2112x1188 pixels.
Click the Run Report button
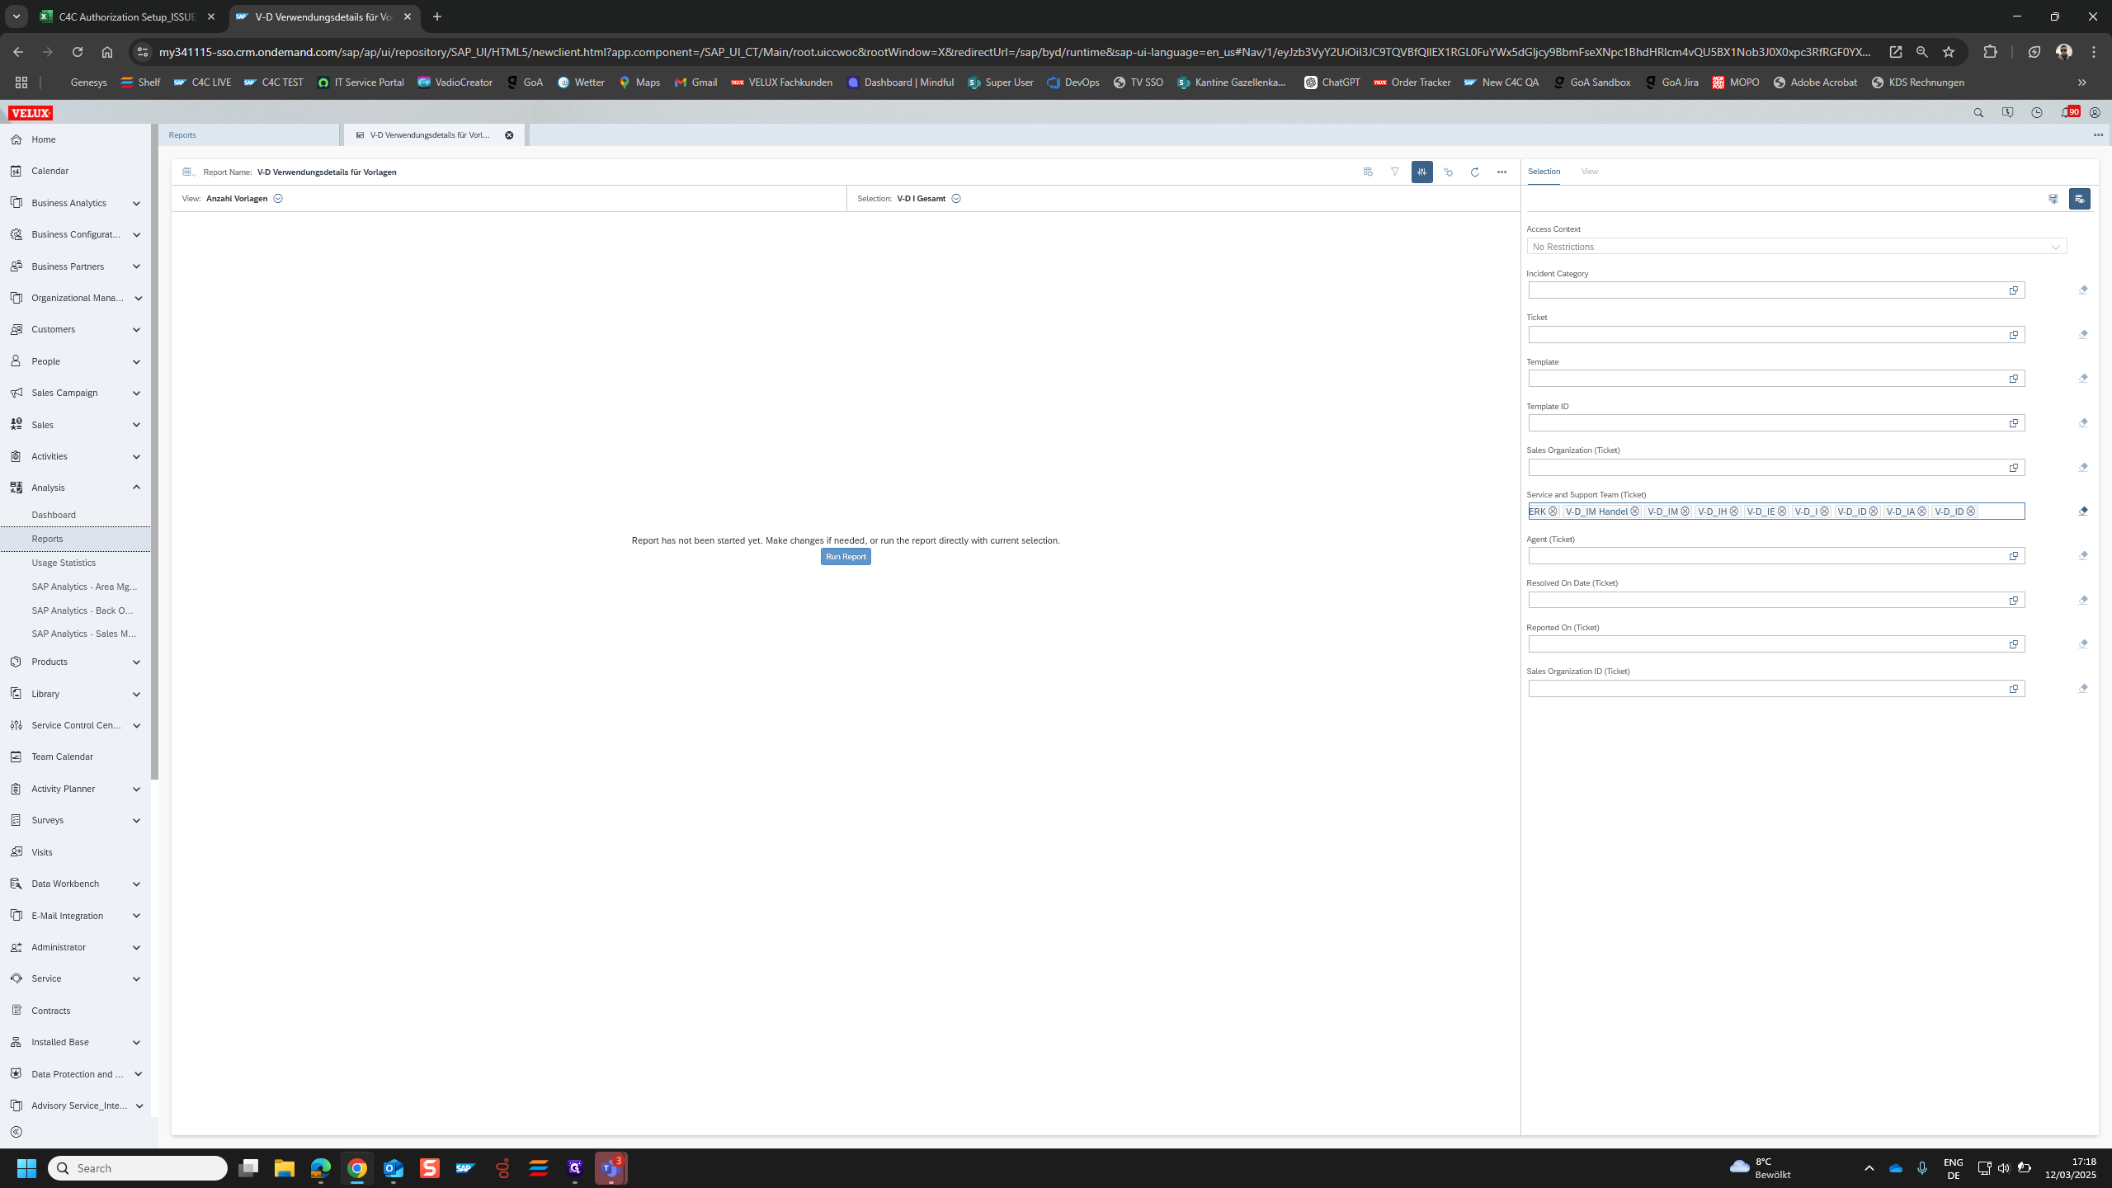point(845,557)
